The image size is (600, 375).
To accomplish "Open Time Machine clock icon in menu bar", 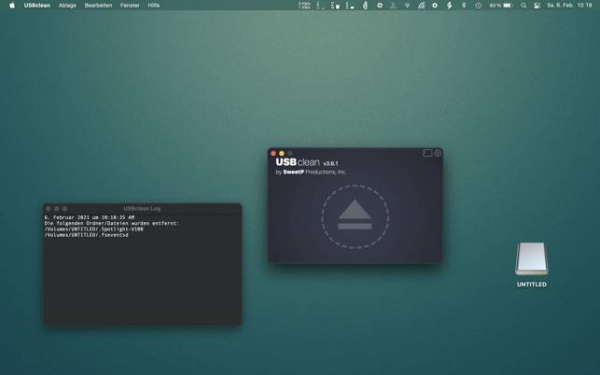I will [478, 6].
